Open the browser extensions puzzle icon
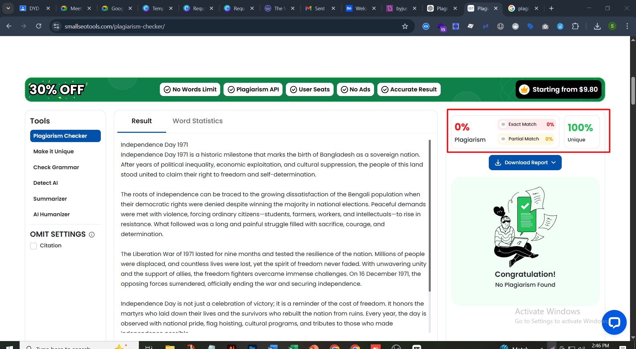 click(575, 26)
